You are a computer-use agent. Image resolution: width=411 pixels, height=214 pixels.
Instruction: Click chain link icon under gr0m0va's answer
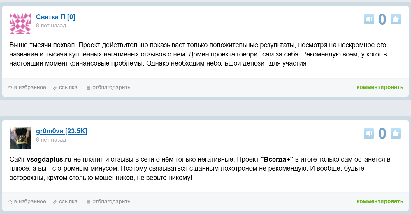click(55, 201)
